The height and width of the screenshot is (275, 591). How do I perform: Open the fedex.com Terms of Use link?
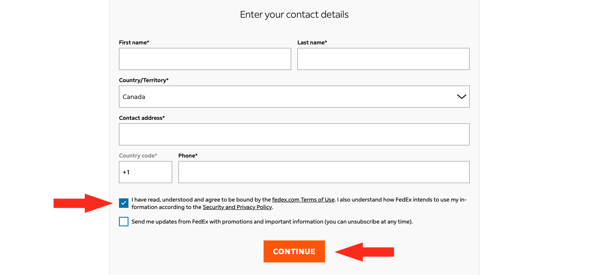[x=303, y=200]
